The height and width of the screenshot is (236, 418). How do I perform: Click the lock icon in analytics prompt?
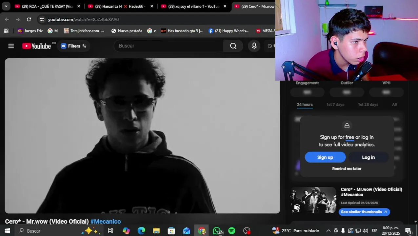[x=347, y=126]
